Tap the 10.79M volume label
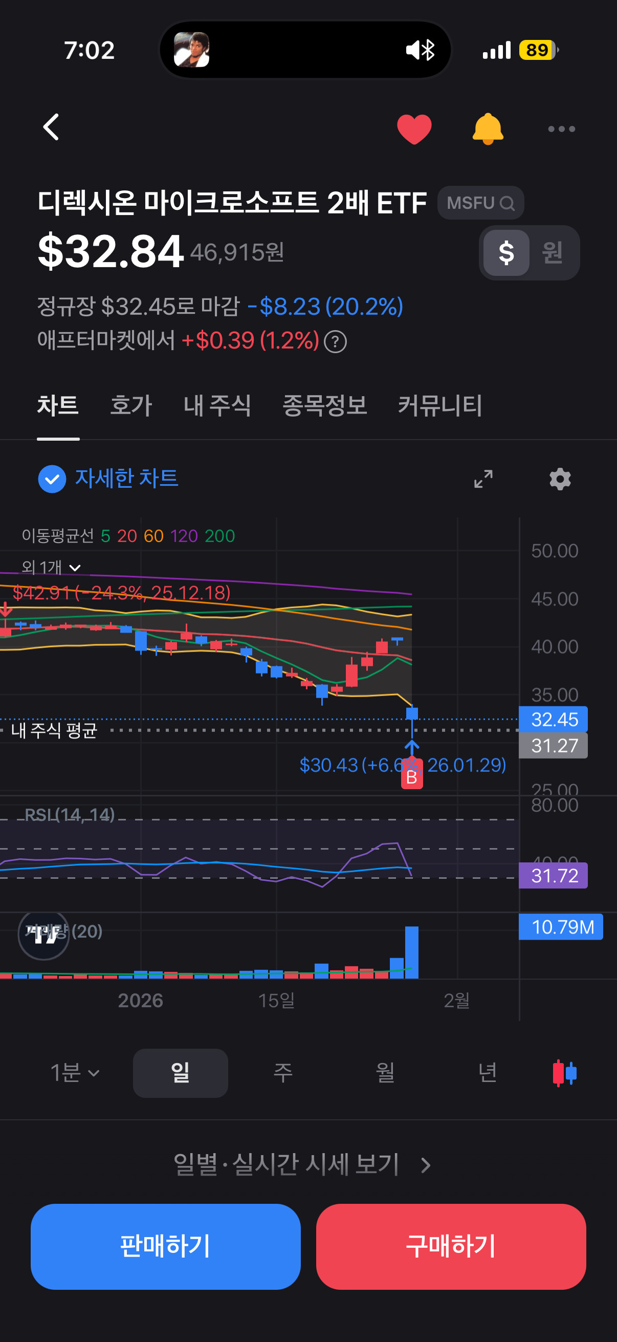This screenshot has width=617, height=1342. [561, 927]
